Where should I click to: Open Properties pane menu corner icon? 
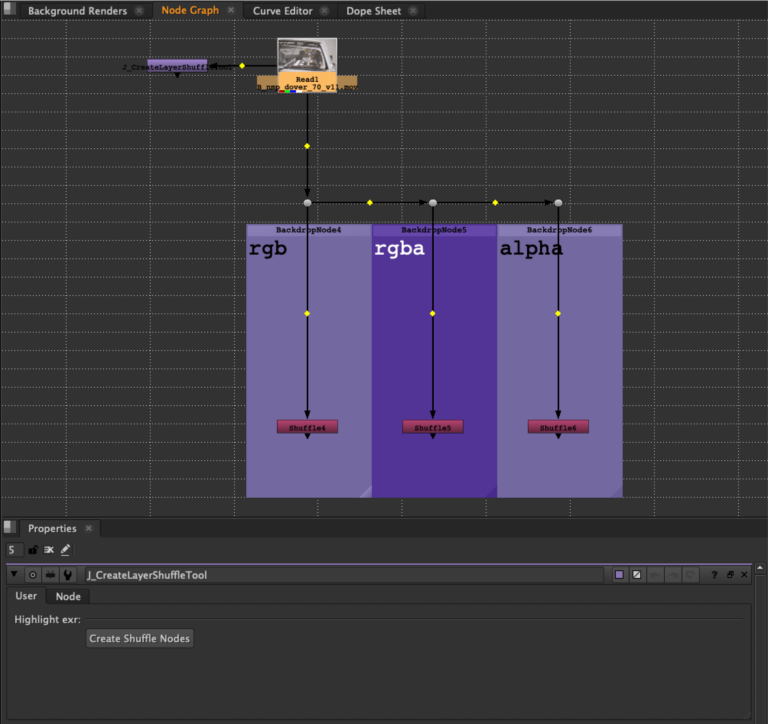(10, 527)
